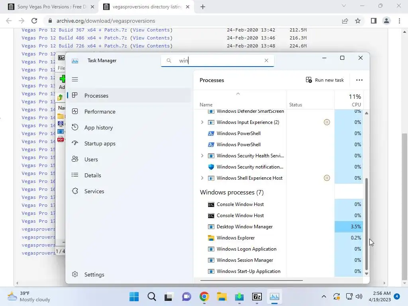
Task: Switch to Sony Vegas Pro Versions browser tab
Action: (x=51, y=7)
